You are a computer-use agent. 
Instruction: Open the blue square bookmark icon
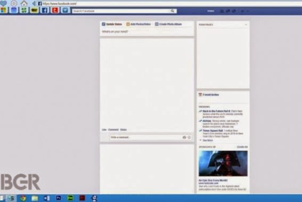tap(14, 10)
